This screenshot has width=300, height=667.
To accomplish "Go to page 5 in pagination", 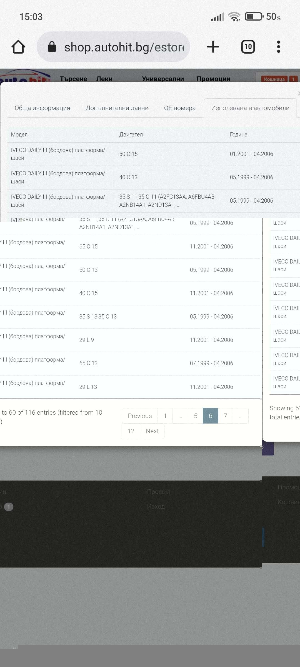I will point(196,416).
